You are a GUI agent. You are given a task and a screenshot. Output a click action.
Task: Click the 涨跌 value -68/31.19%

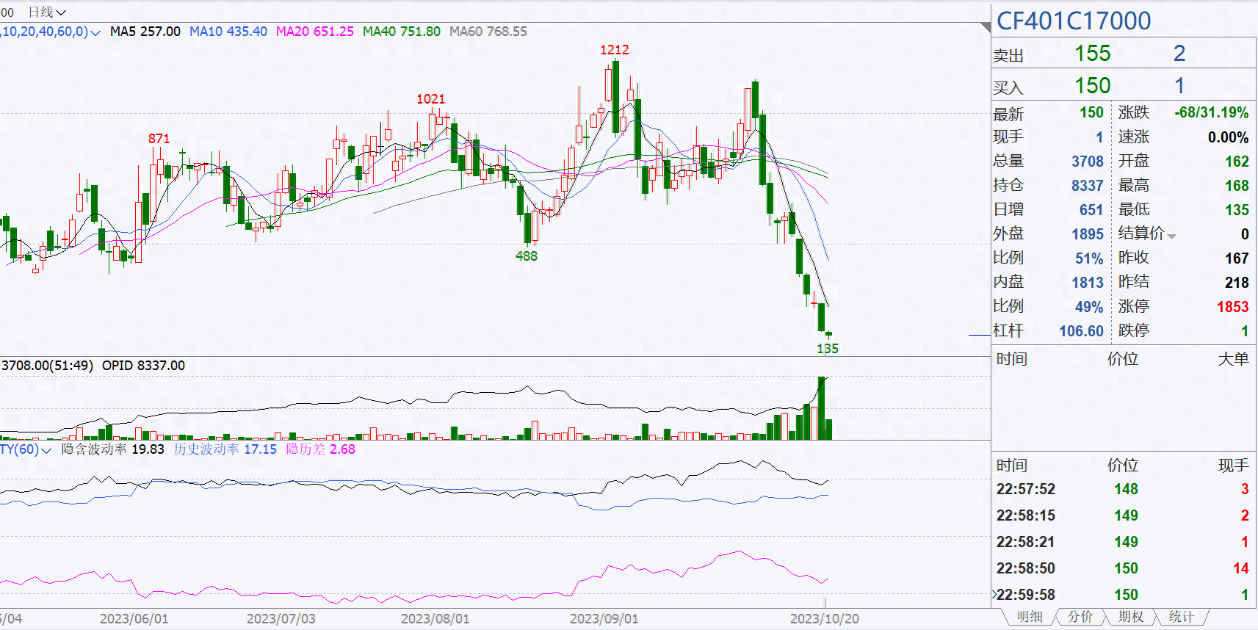click(1212, 113)
